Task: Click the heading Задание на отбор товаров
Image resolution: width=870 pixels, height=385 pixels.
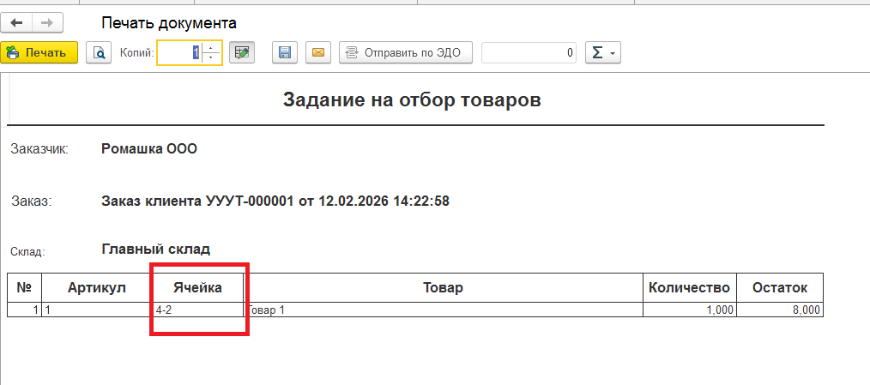Action: click(x=412, y=99)
